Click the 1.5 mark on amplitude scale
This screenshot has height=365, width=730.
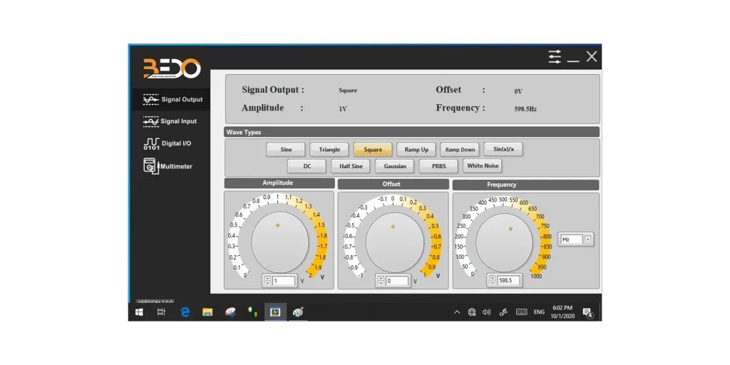(x=322, y=225)
